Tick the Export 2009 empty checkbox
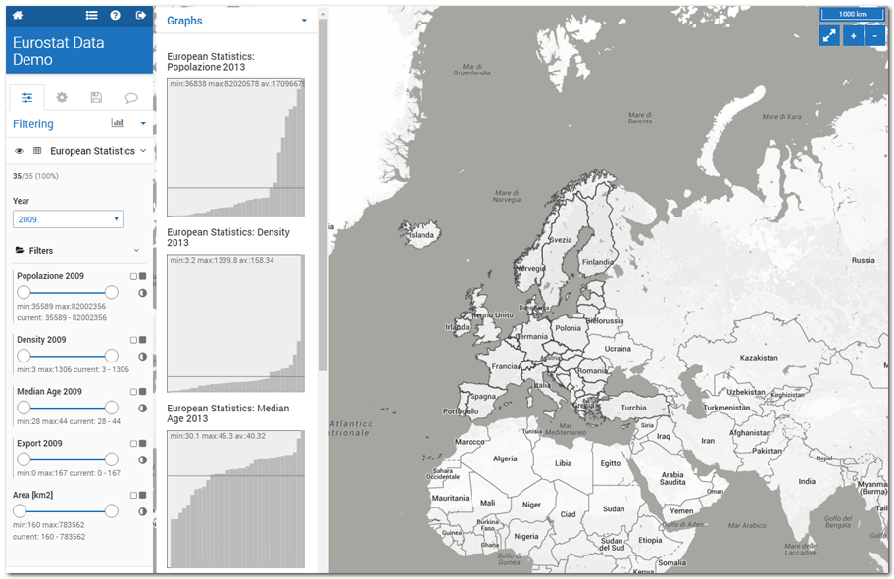The image size is (894, 579). click(x=133, y=444)
